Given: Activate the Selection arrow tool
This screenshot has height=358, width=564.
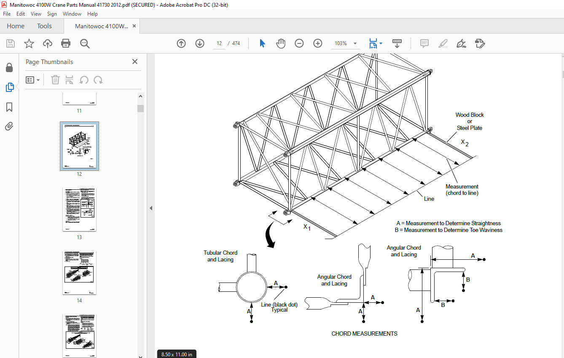Looking at the screenshot, I should pyautogui.click(x=262, y=43).
